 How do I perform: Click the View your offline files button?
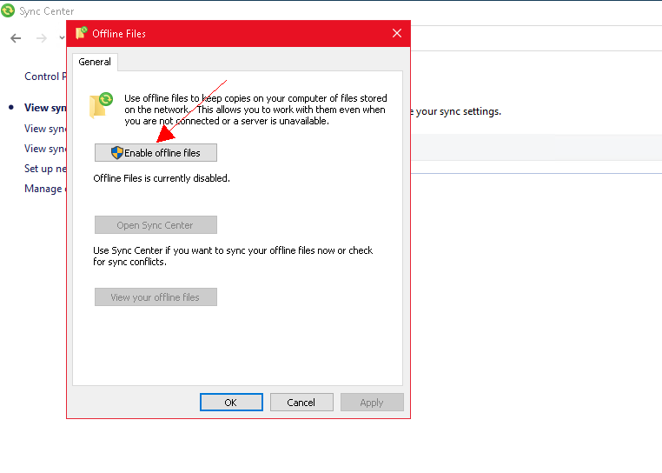(156, 297)
